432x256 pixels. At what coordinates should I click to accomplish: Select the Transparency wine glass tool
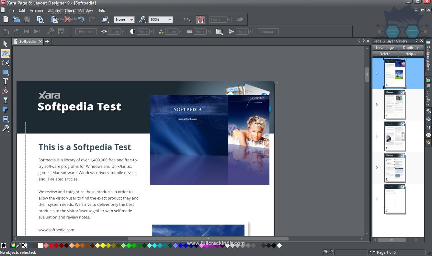point(6,100)
